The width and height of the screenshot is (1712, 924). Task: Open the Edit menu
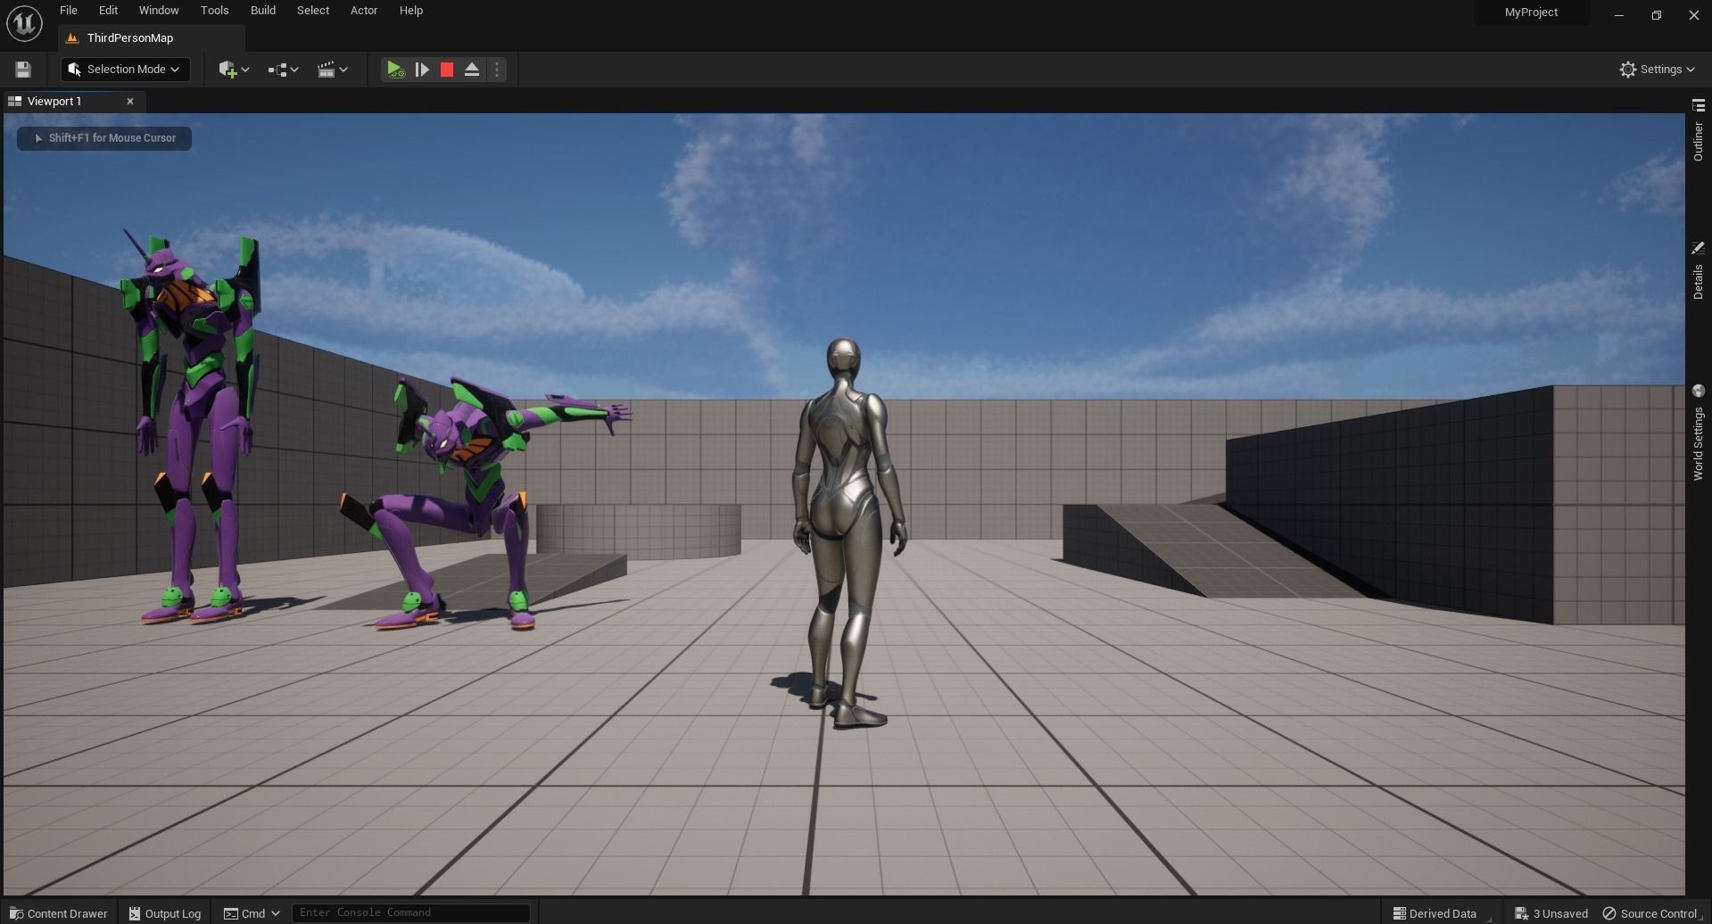click(x=108, y=11)
